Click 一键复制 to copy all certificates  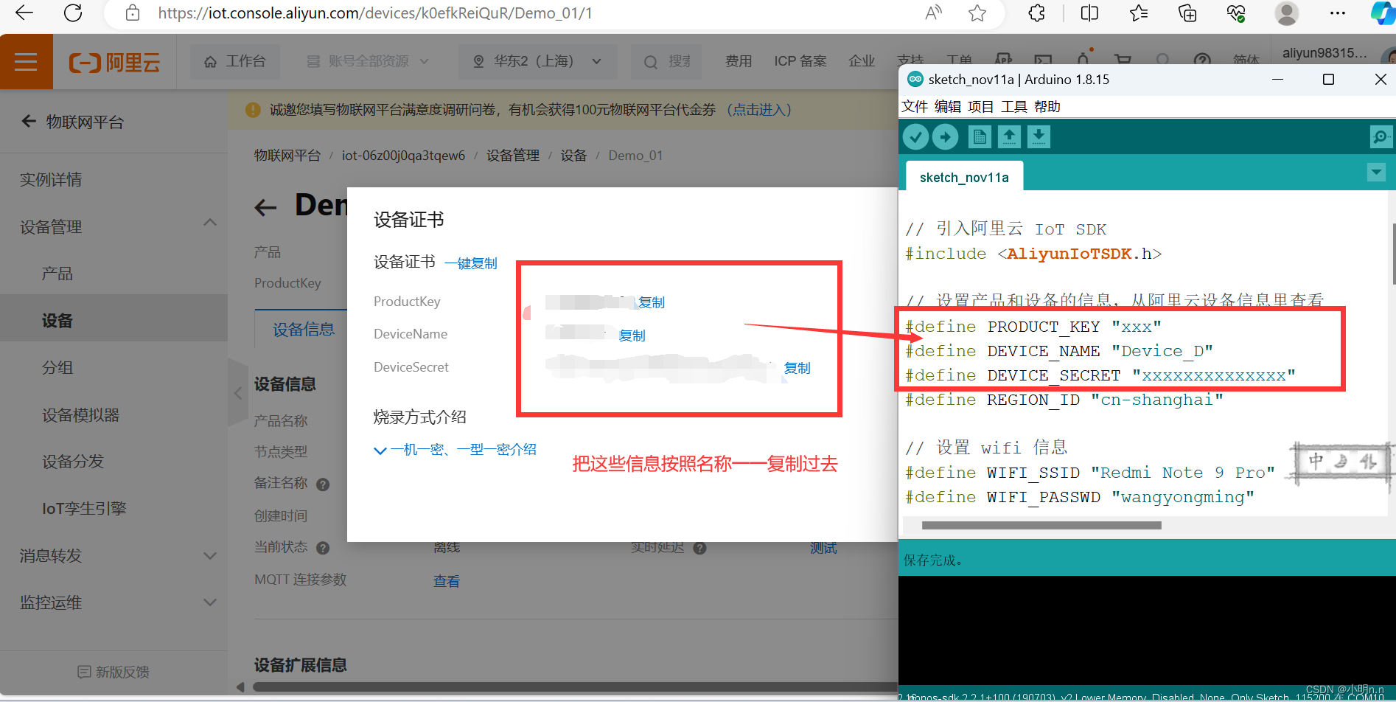[471, 263]
